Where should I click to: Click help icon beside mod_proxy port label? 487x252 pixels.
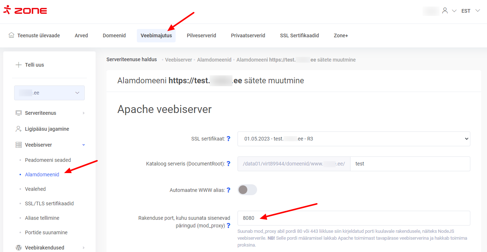228,226
